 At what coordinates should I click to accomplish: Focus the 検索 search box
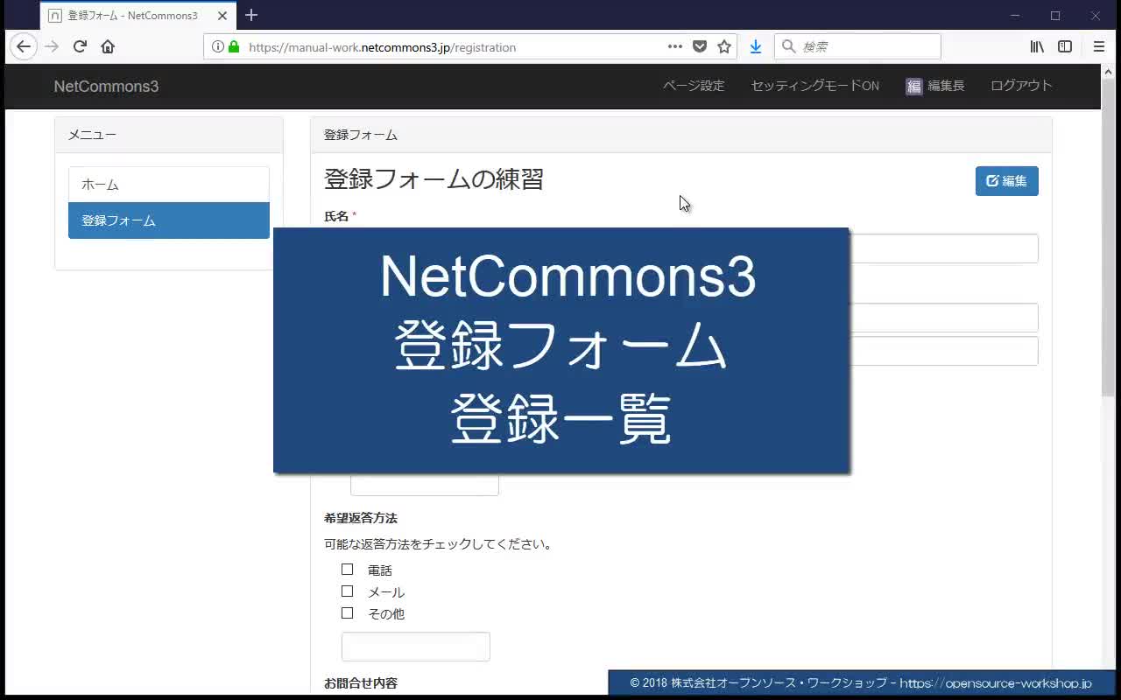pyautogui.click(x=857, y=47)
